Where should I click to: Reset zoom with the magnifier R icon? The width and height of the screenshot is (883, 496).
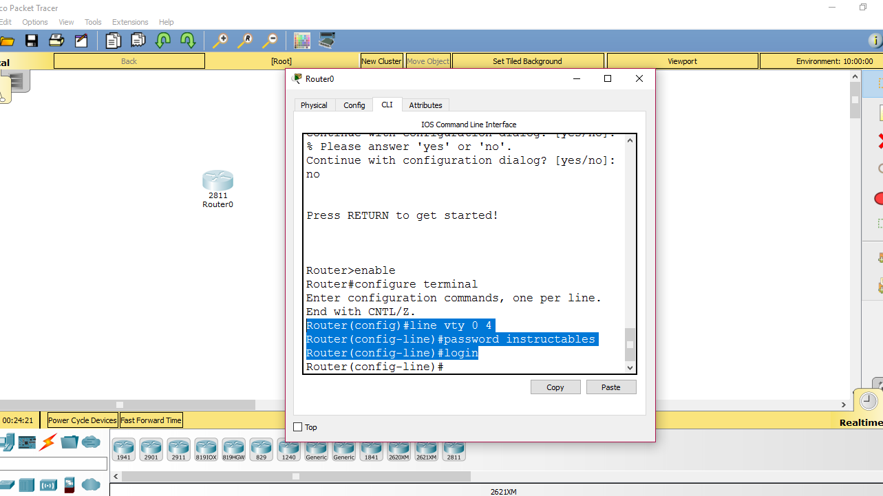[245, 40]
